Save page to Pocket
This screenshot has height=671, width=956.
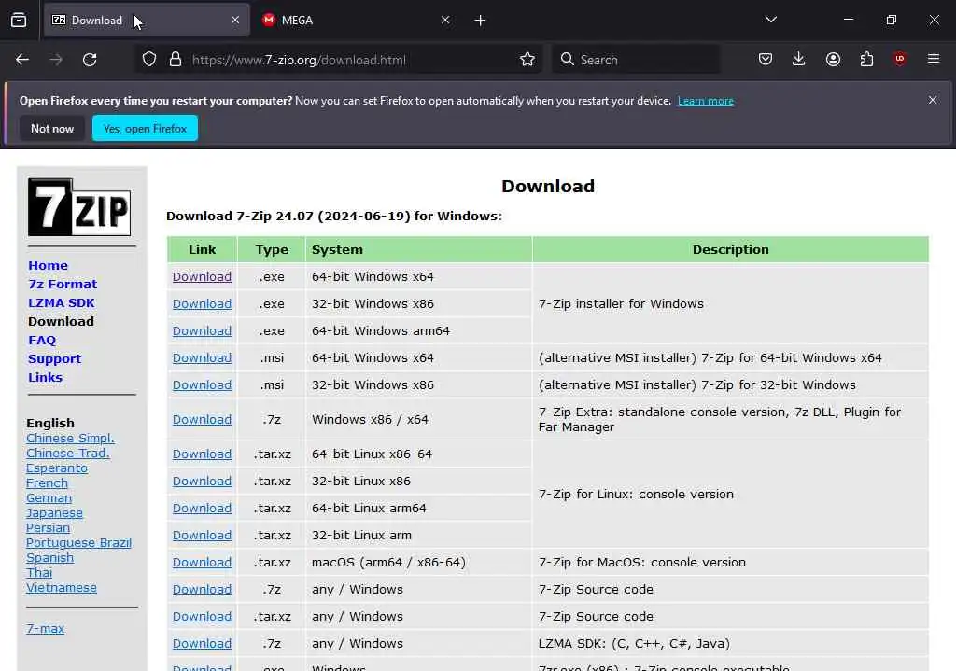(x=766, y=59)
